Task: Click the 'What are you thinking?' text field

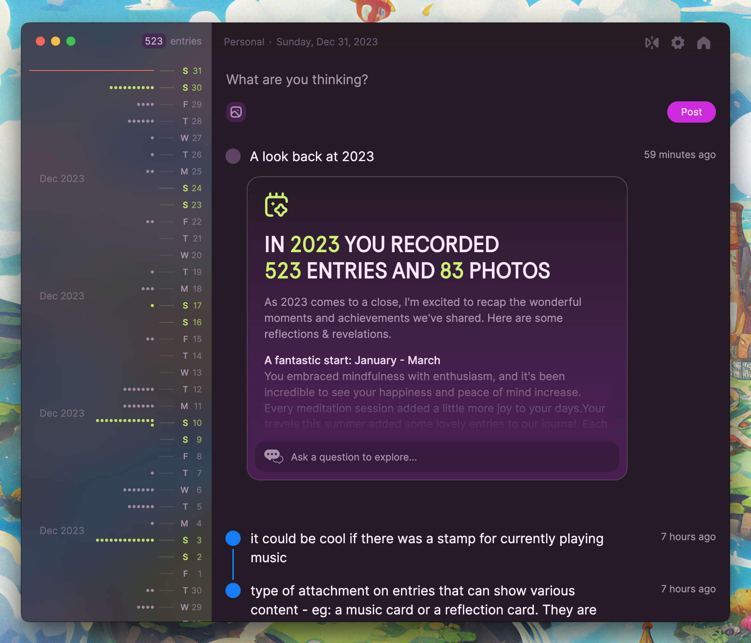Action: (x=297, y=80)
